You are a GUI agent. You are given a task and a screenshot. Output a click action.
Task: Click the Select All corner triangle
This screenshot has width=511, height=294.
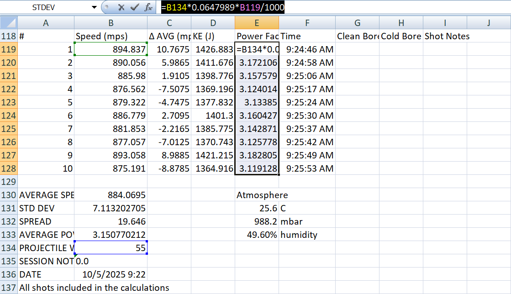(x=10, y=23)
